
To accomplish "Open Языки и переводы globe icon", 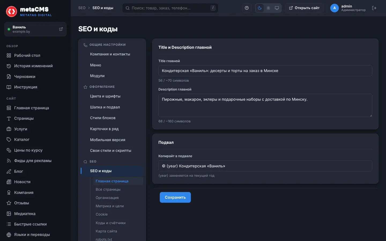I will [x=9, y=235].
